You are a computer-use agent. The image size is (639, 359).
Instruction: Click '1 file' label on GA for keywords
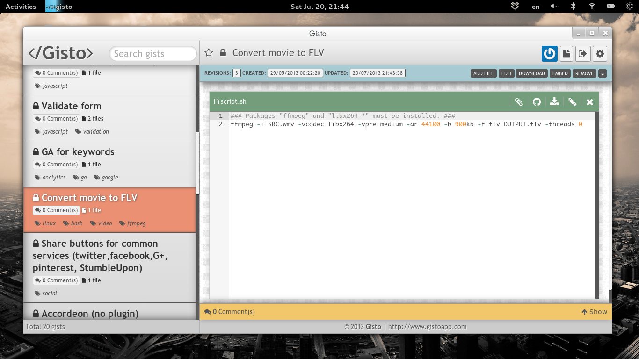[x=91, y=165]
